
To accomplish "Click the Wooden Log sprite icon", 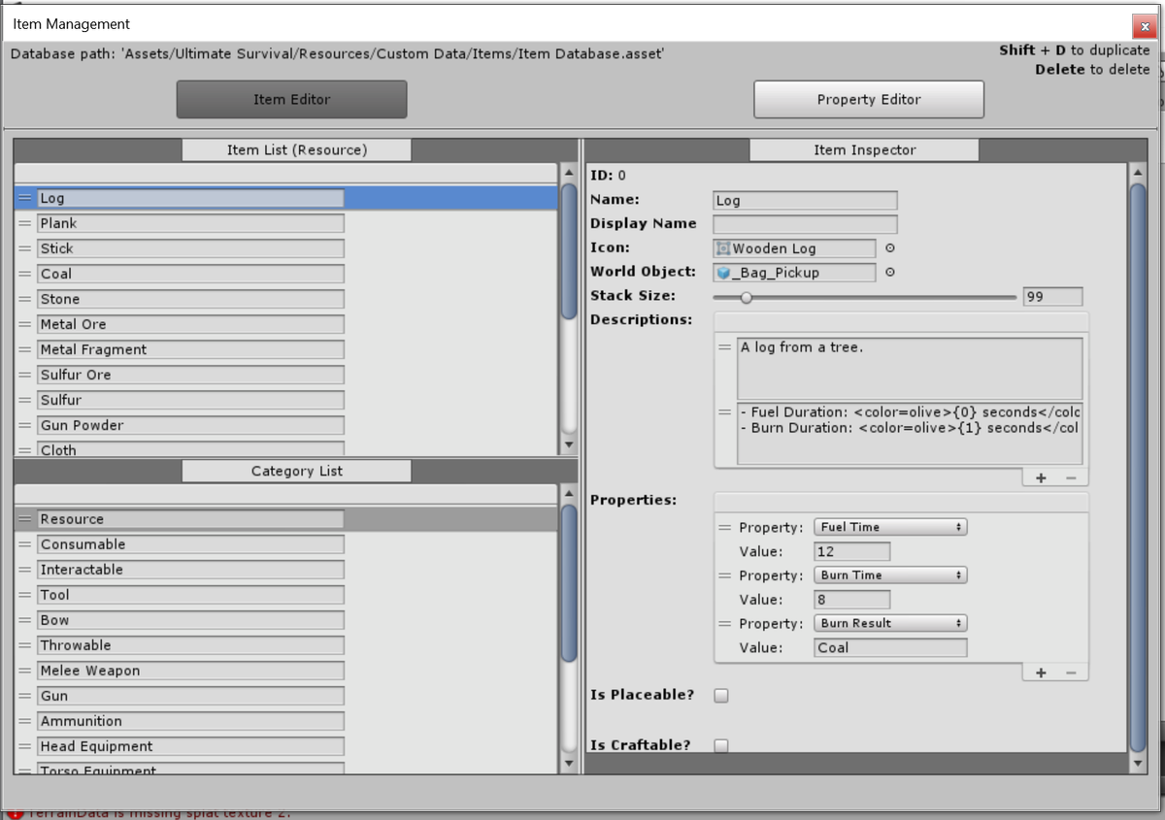I will (x=722, y=248).
